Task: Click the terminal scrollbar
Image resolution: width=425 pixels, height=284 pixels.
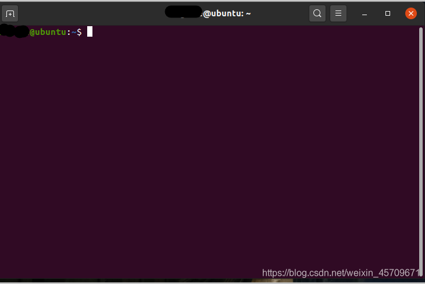Action: (421, 151)
